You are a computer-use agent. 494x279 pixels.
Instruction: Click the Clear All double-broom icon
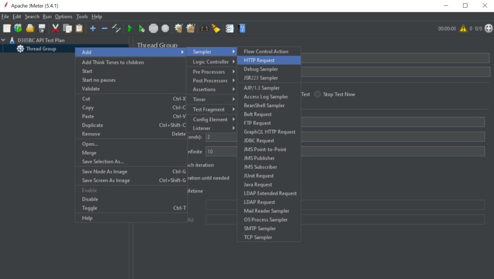[191, 28]
